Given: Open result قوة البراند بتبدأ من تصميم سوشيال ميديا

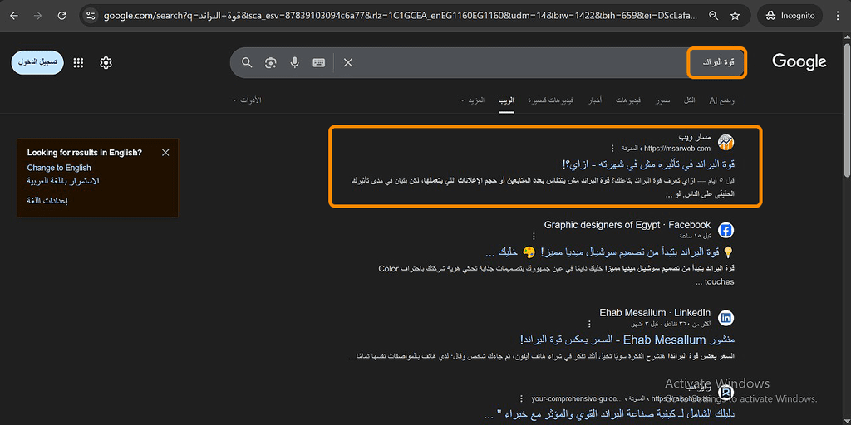Looking at the screenshot, I should pyautogui.click(x=609, y=252).
